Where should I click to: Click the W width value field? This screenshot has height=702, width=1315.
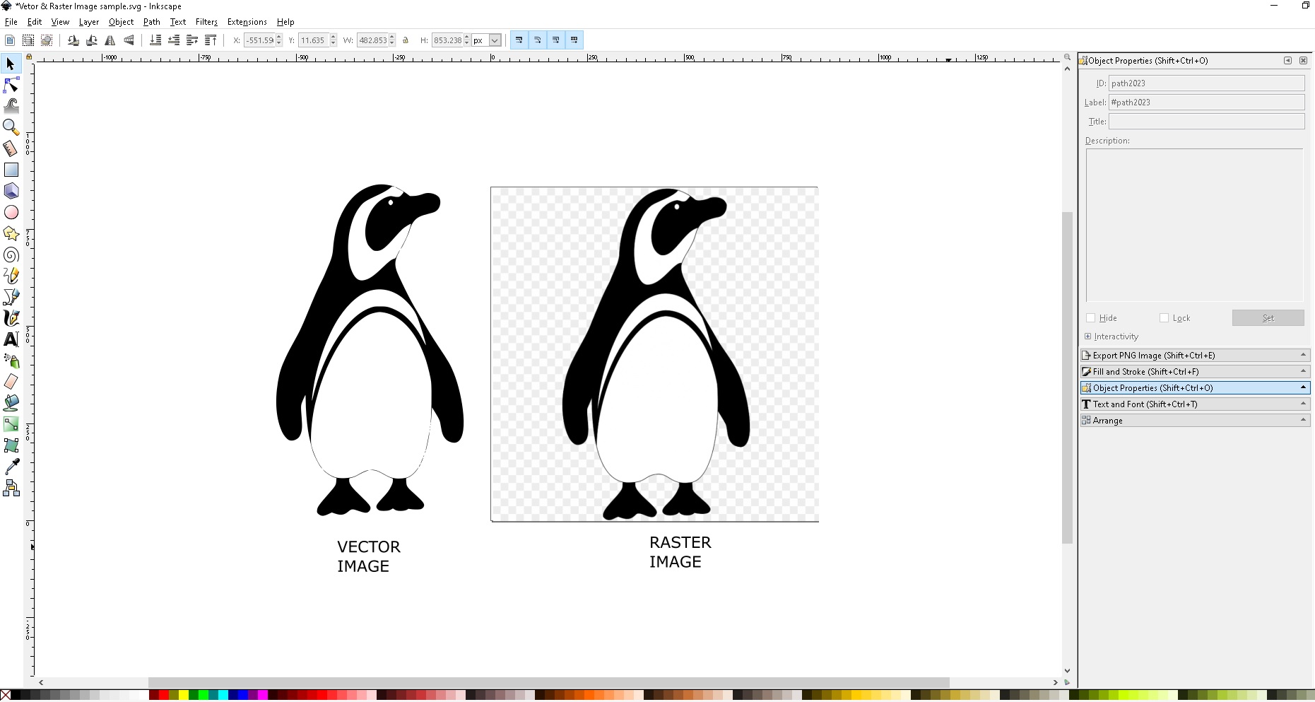[x=372, y=40]
